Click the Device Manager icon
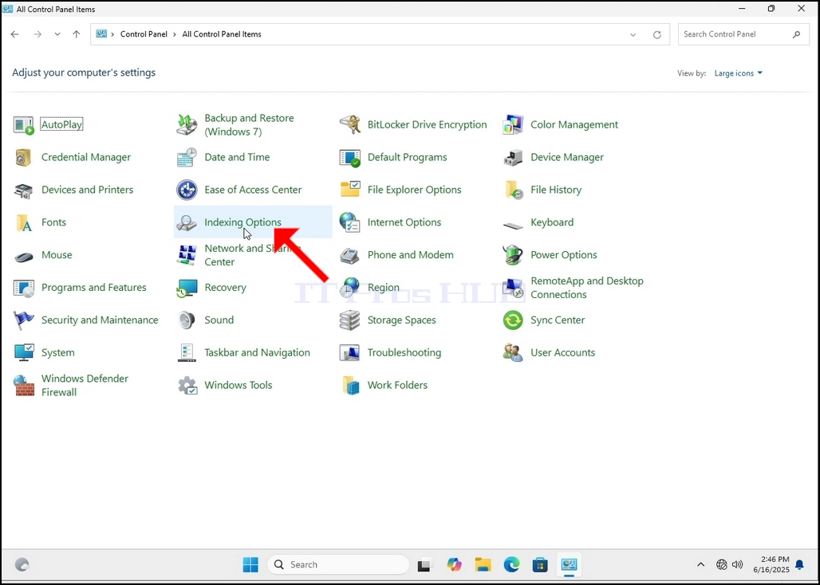Image resolution: width=820 pixels, height=585 pixels. pos(513,157)
